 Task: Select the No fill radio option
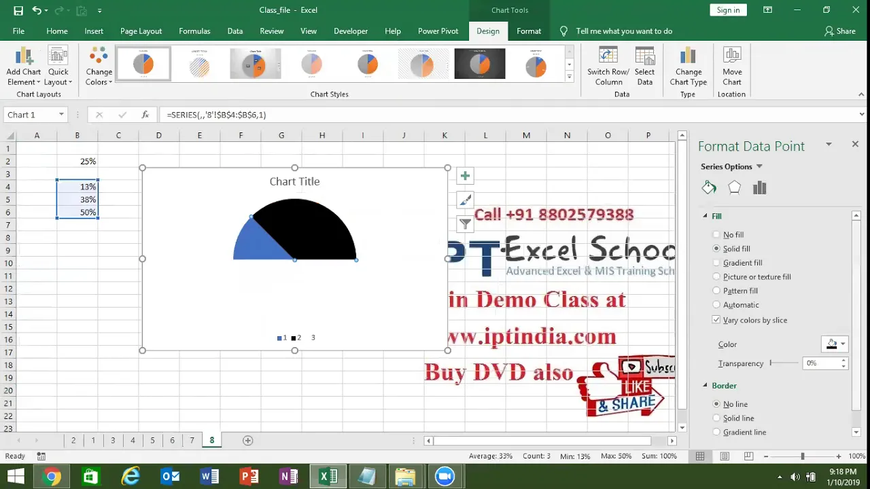click(716, 235)
